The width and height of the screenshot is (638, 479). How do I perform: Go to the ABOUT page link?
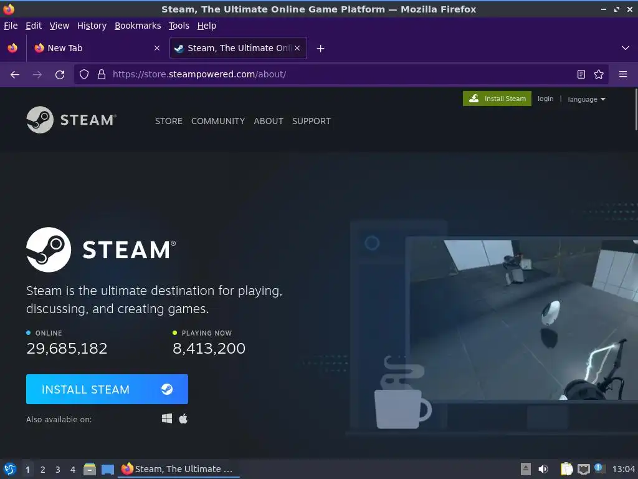pyautogui.click(x=269, y=121)
